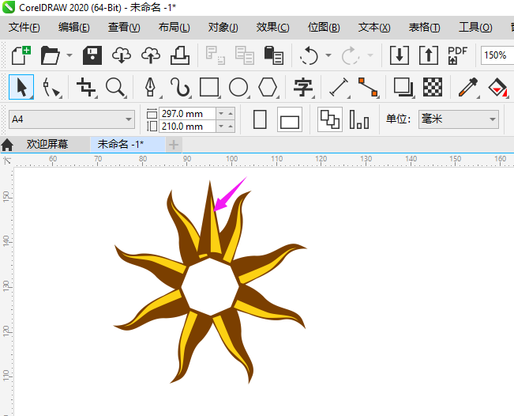Click the 150% zoom level field

click(x=497, y=55)
